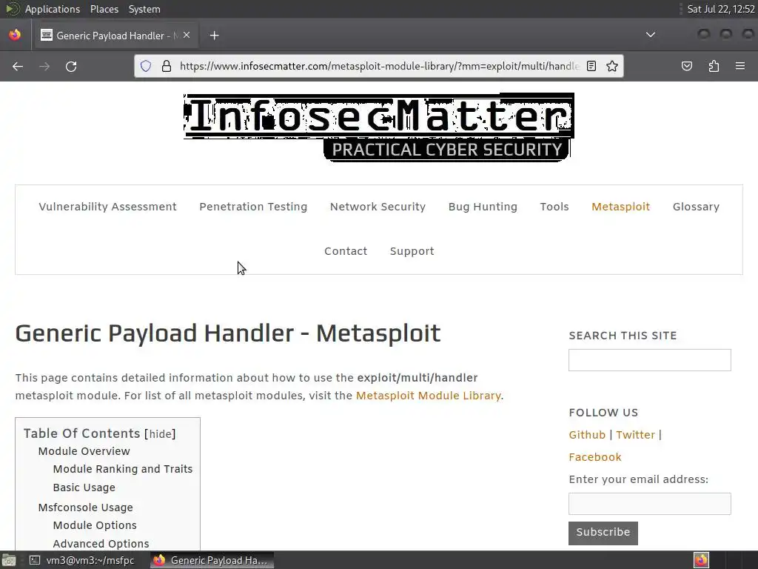Open a new tab with plus button
758x569 pixels.
214,36
